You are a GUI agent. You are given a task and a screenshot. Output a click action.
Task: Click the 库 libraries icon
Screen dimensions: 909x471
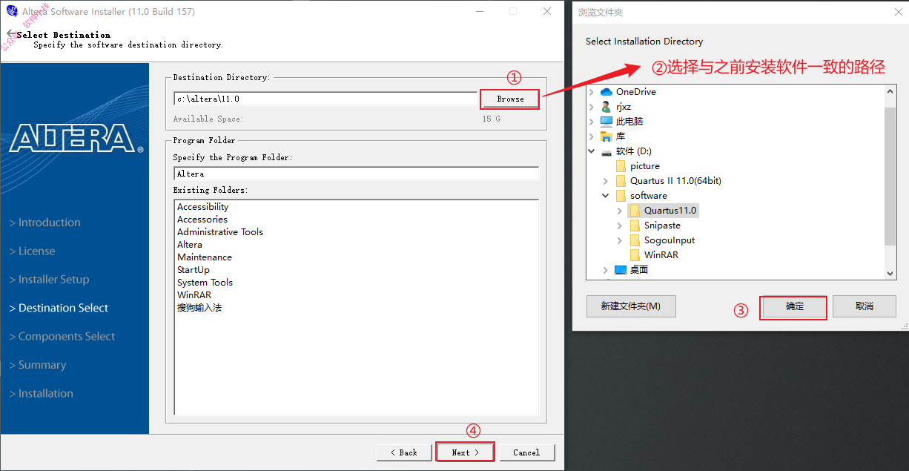[606, 136]
